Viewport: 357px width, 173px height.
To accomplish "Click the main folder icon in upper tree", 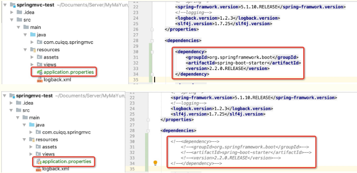I will [26, 27].
